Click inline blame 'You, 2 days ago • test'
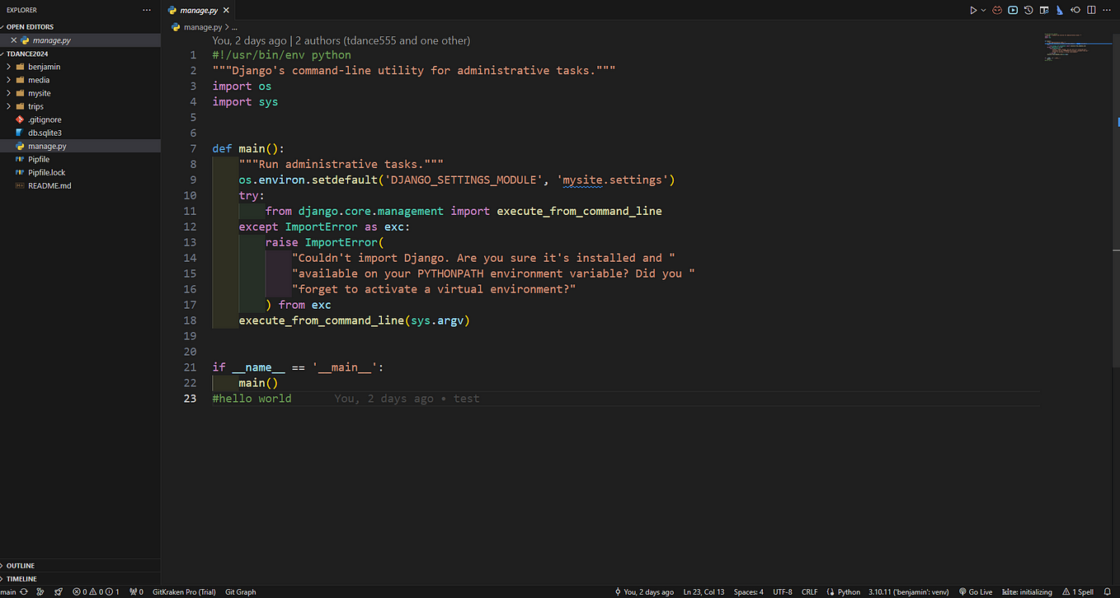This screenshot has width=1120, height=598. point(407,399)
